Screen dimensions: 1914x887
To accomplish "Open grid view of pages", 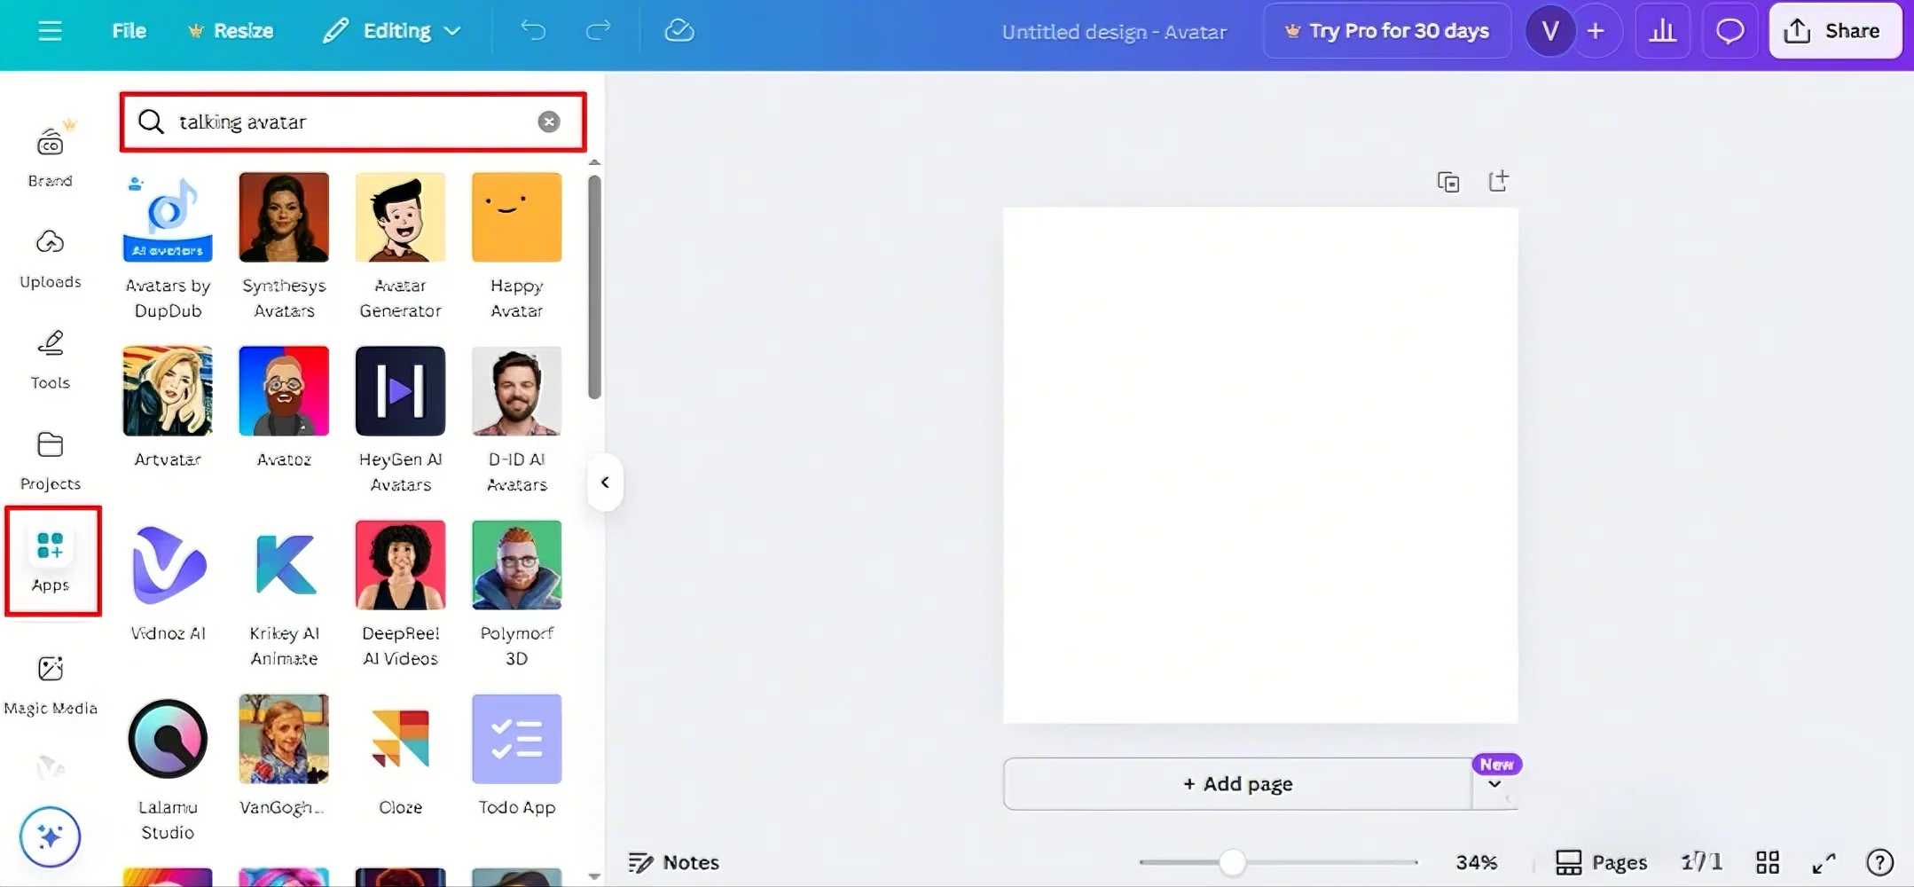I will pos(1768,862).
